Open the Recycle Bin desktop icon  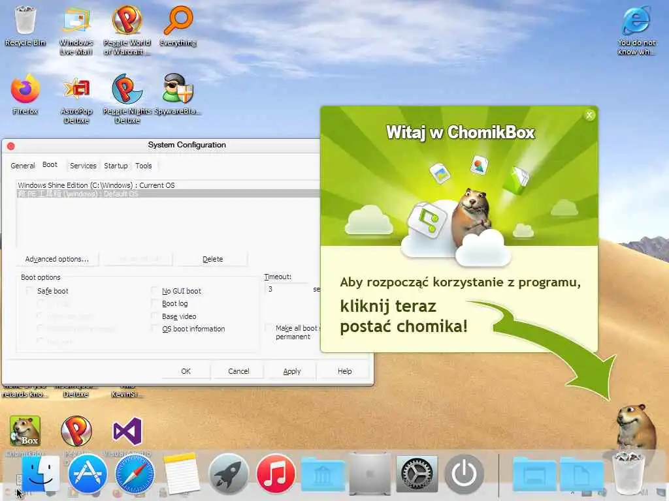click(x=25, y=25)
